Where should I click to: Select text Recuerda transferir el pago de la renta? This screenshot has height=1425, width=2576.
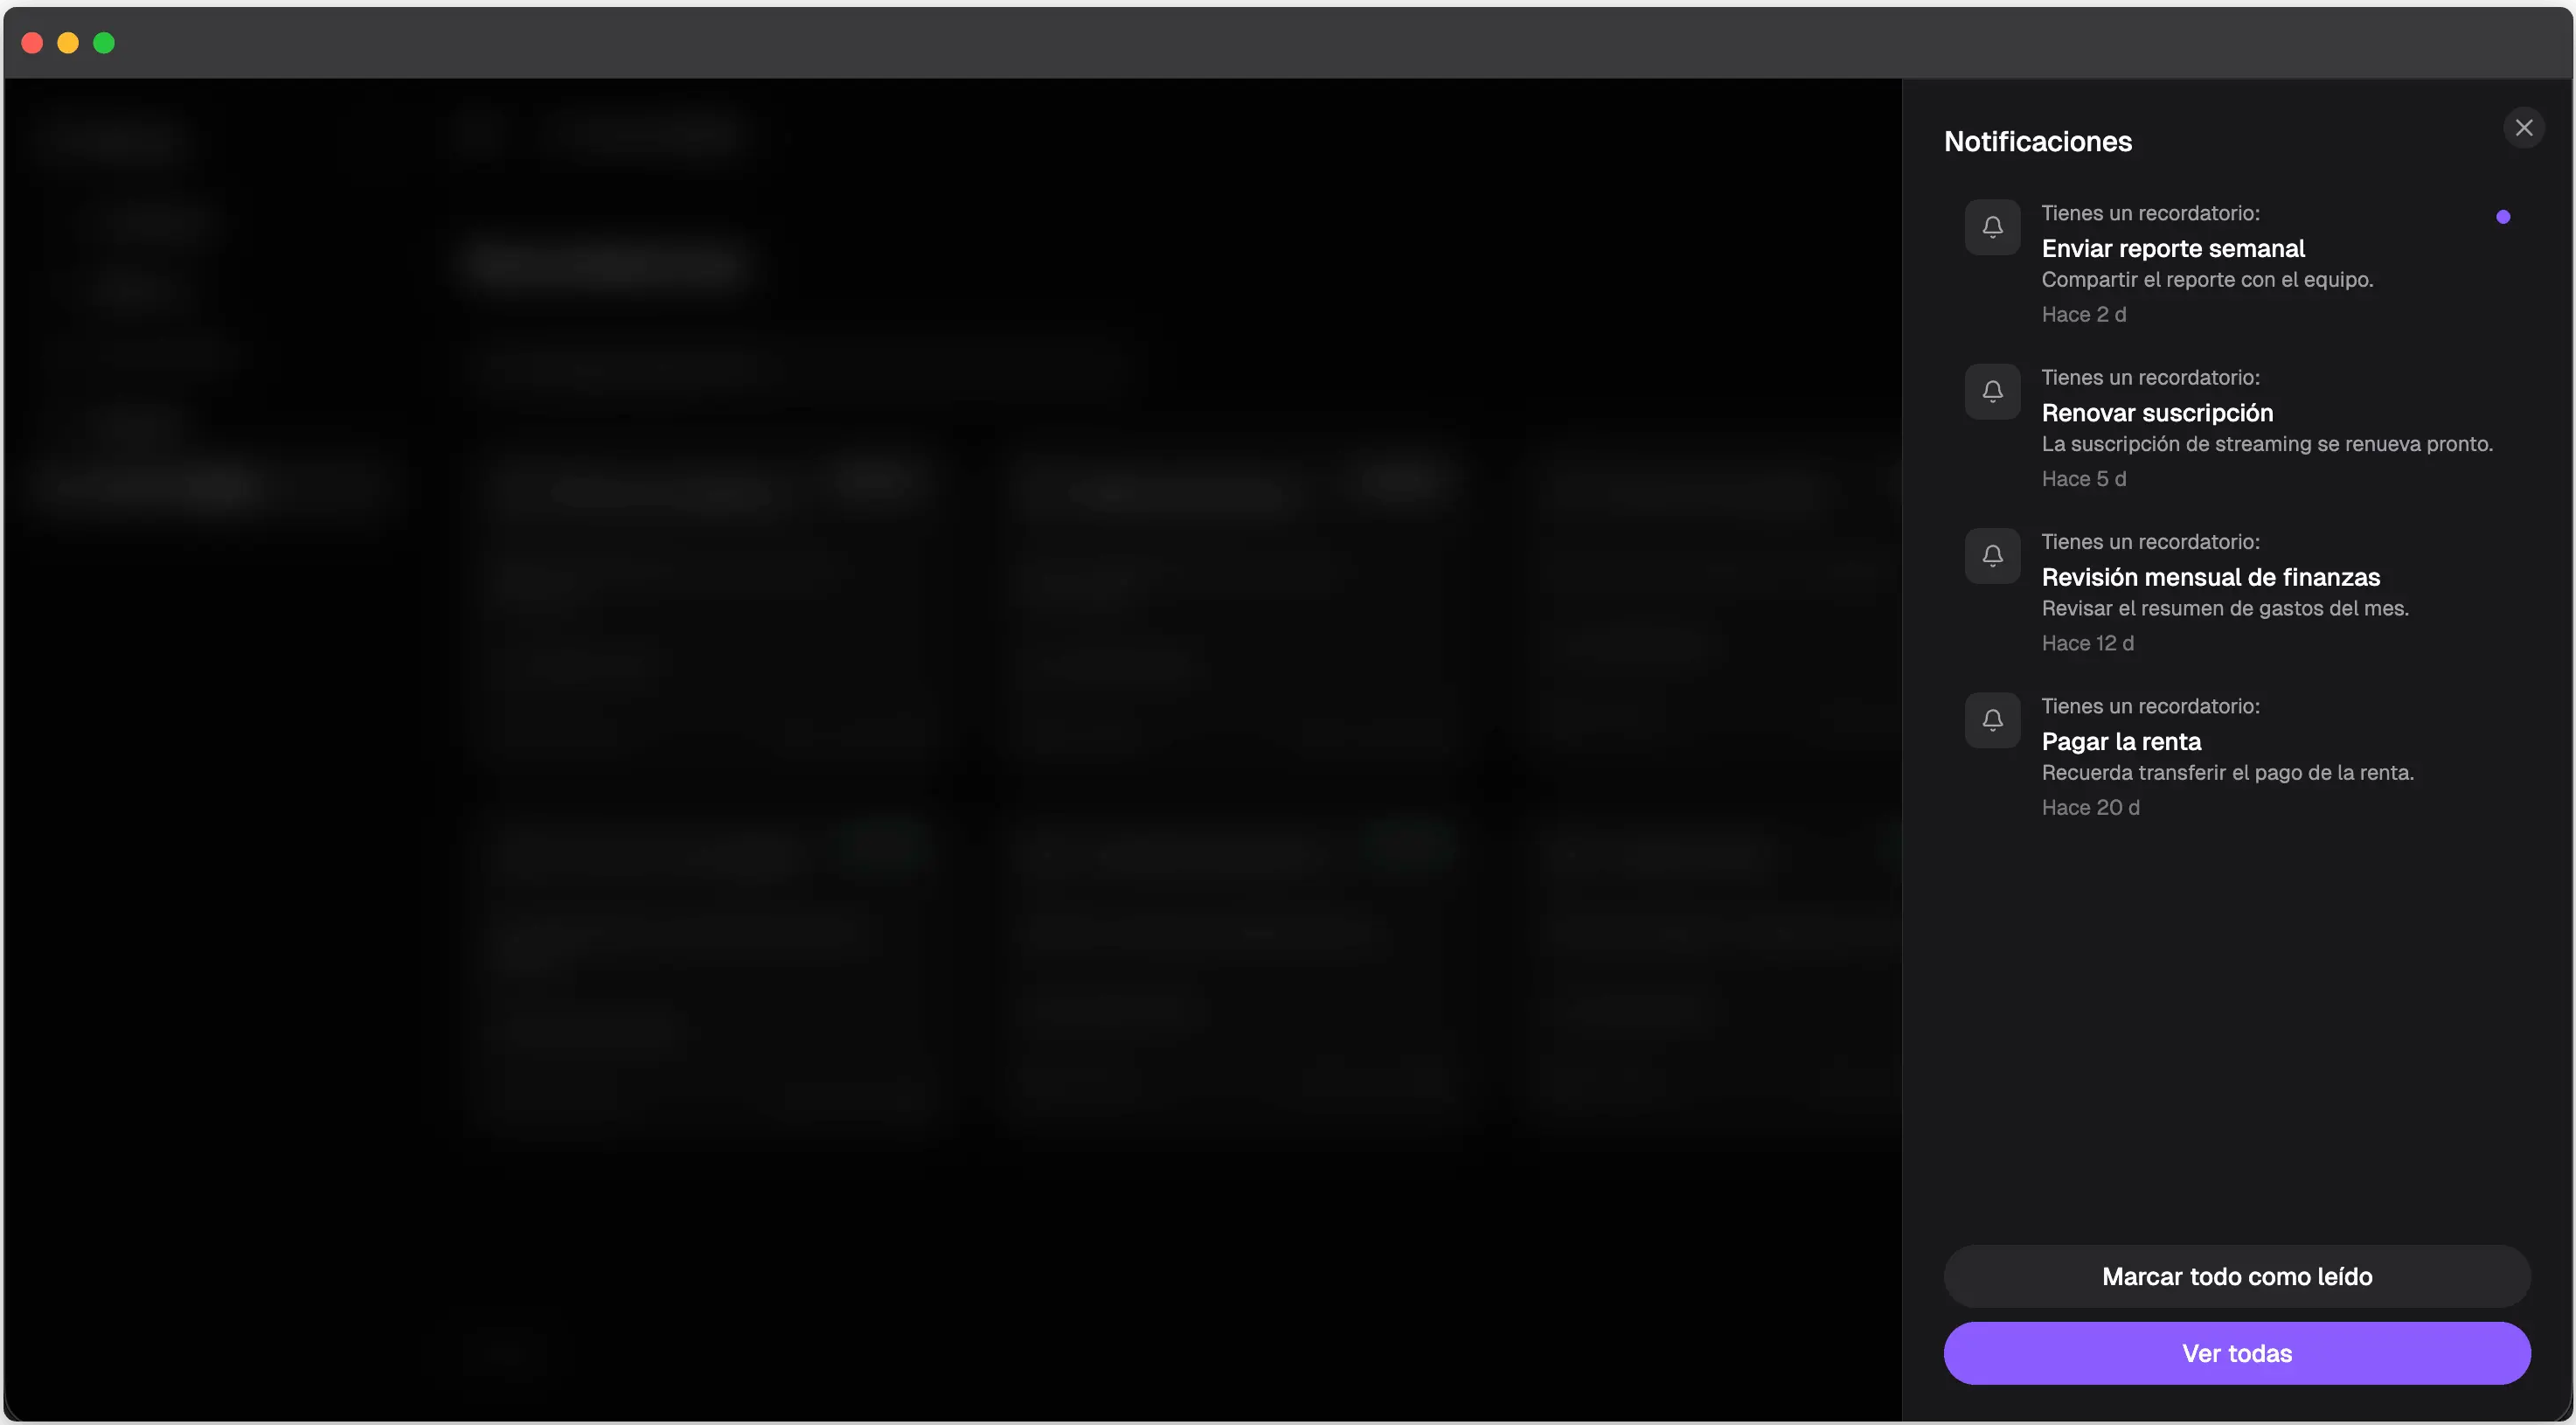click(x=2227, y=773)
